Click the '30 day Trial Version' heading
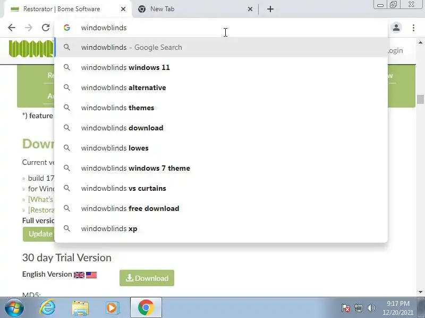Screen dimensions: 425x318 67,258
